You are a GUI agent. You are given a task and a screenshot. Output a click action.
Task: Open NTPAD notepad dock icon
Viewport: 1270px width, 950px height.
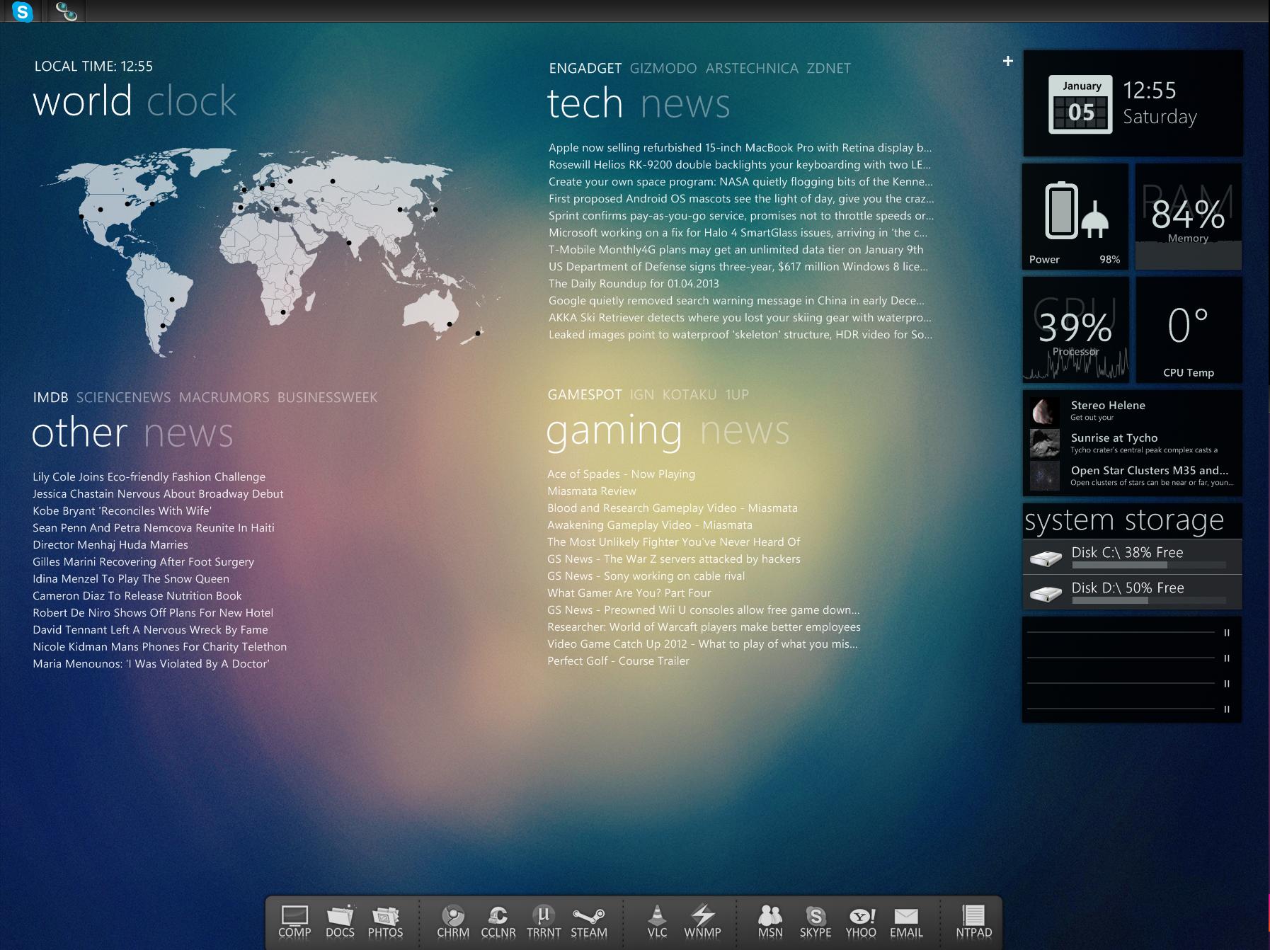[x=974, y=922]
